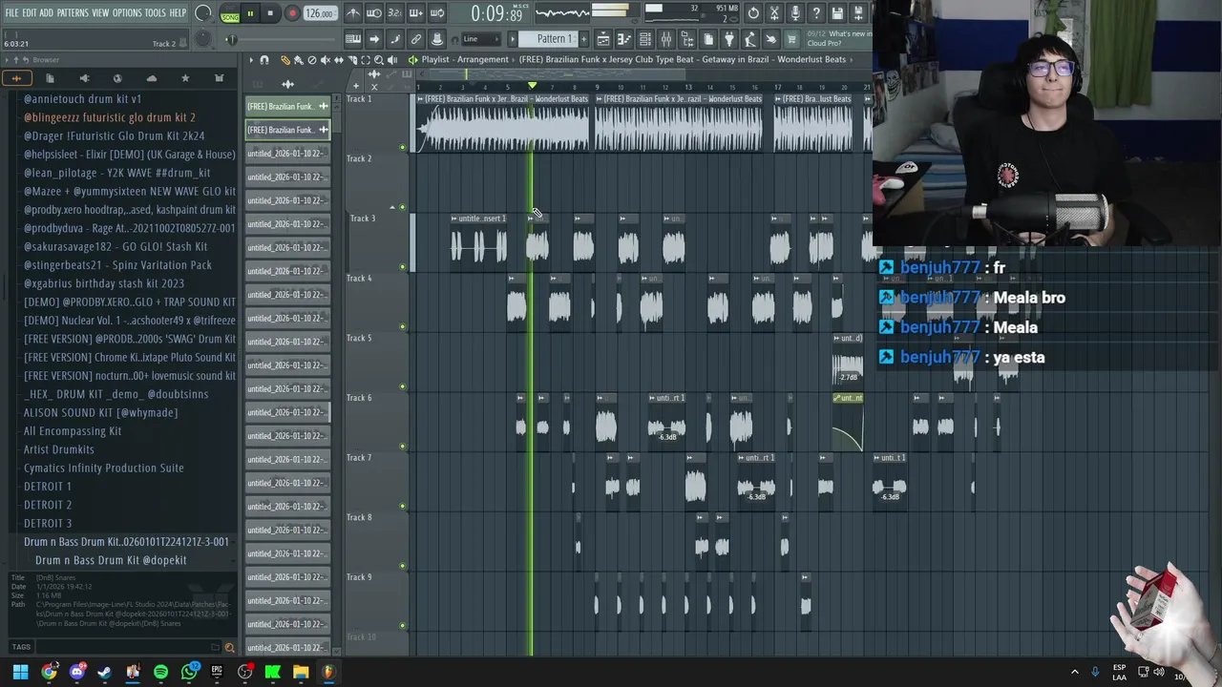The image size is (1222, 687).
Task: Toggle mute on Track 3
Action: point(402,266)
